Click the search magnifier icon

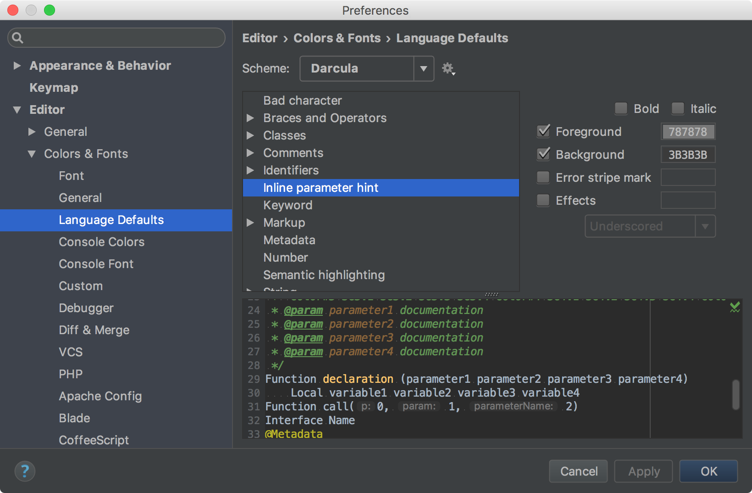tap(17, 38)
